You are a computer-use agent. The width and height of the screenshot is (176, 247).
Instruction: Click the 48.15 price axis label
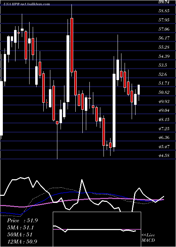click(164, 119)
